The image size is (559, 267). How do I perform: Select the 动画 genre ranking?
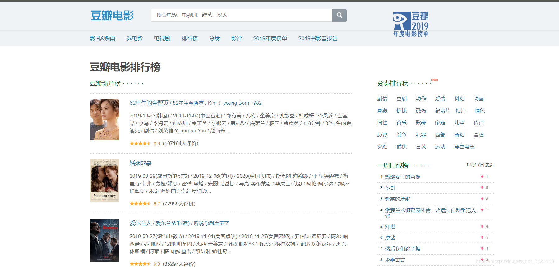tap(479, 99)
